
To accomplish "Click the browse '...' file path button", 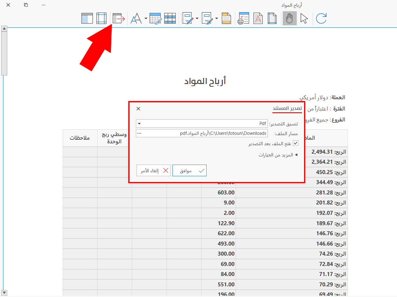I will click(x=139, y=133).
